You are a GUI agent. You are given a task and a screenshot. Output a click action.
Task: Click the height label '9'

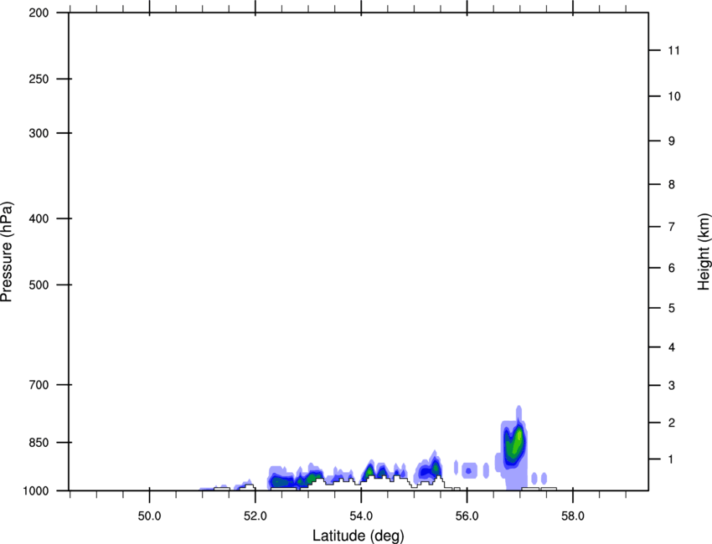[672, 141]
